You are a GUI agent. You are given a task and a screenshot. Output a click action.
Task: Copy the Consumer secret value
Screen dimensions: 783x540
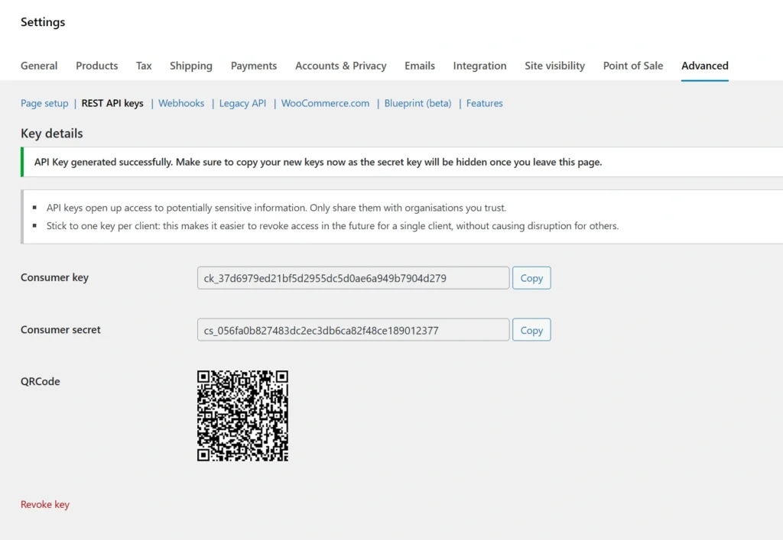click(x=531, y=330)
